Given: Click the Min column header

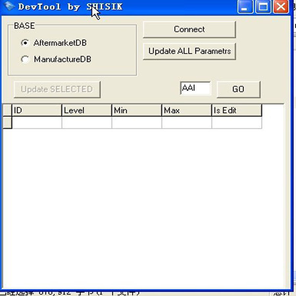Looking at the screenshot, I should pos(136,111).
